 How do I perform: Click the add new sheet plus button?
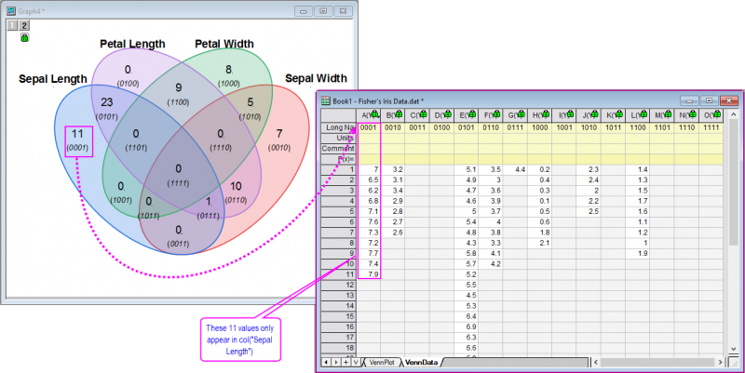(x=345, y=361)
